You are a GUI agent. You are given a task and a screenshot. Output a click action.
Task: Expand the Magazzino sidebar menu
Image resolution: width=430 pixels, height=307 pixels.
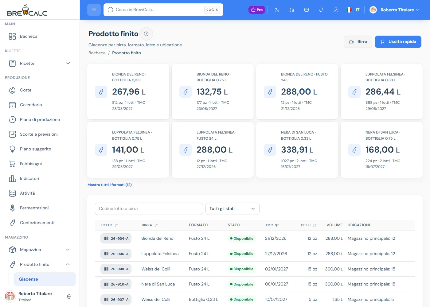pos(40,250)
